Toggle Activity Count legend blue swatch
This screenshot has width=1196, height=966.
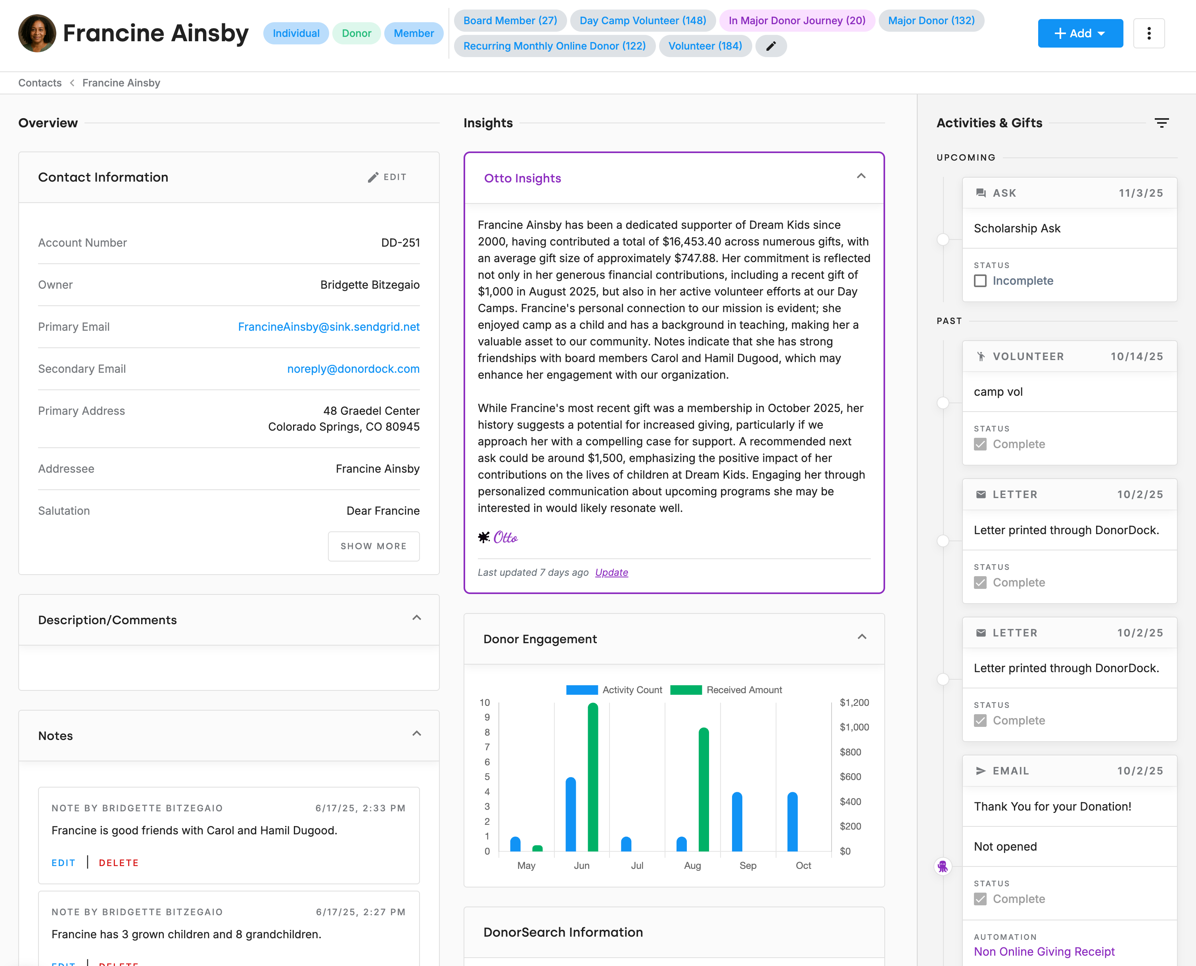(582, 690)
